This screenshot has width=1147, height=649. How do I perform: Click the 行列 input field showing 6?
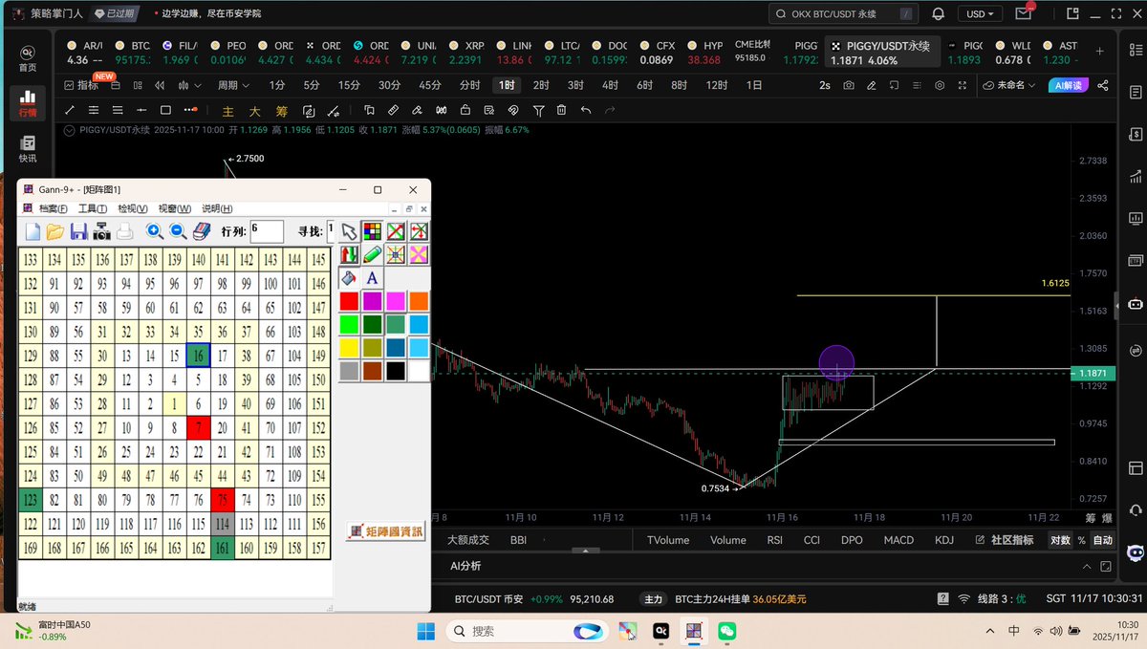click(x=267, y=231)
